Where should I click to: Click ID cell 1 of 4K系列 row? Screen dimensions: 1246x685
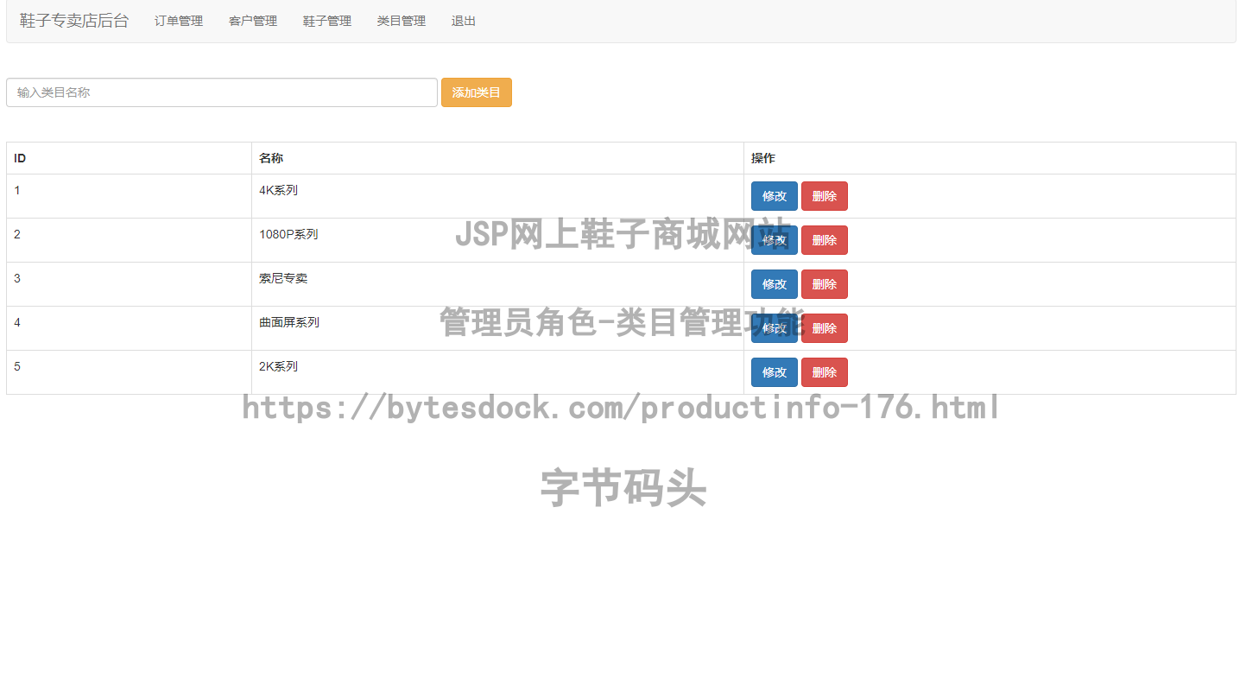129,196
